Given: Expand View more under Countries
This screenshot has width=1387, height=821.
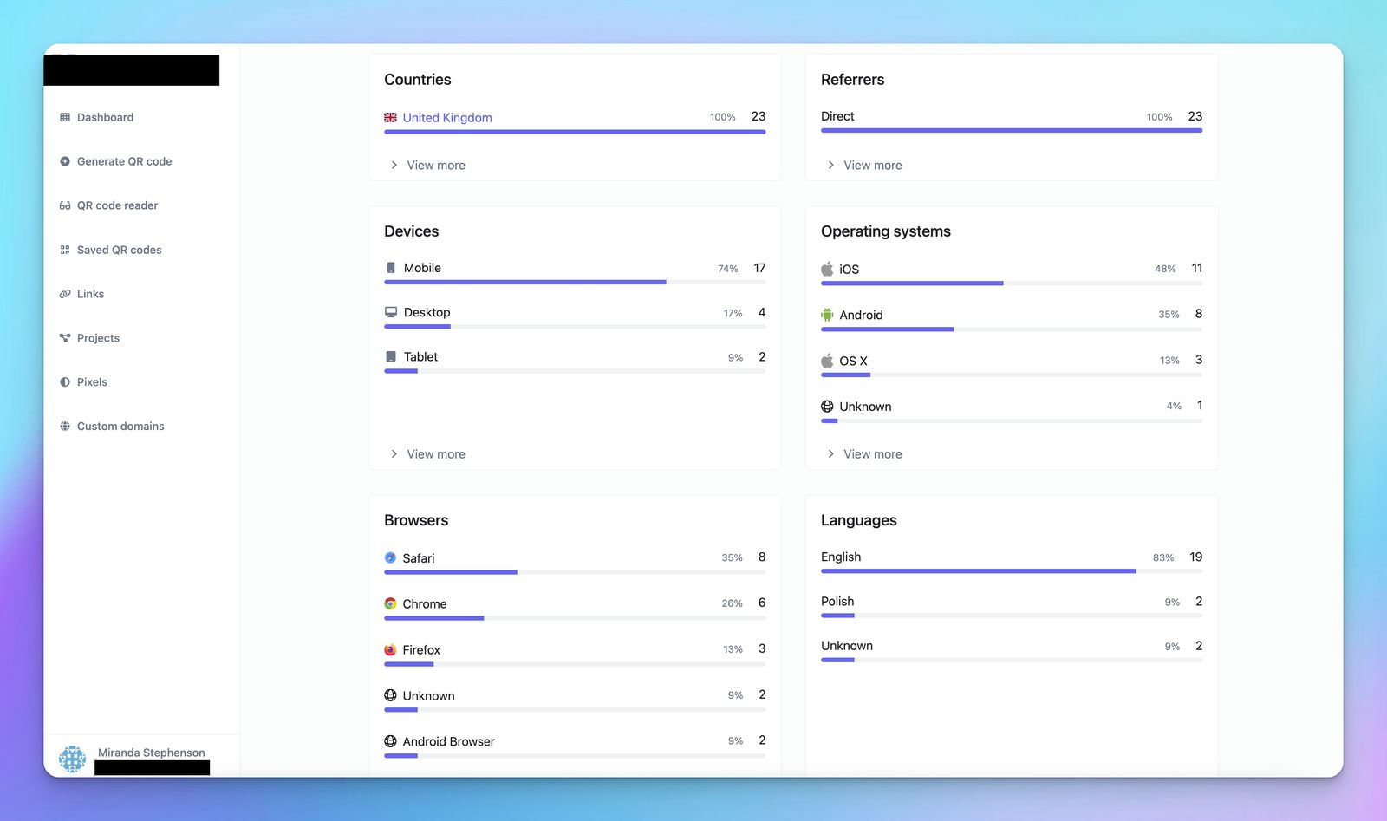Looking at the screenshot, I should click(435, 165).
